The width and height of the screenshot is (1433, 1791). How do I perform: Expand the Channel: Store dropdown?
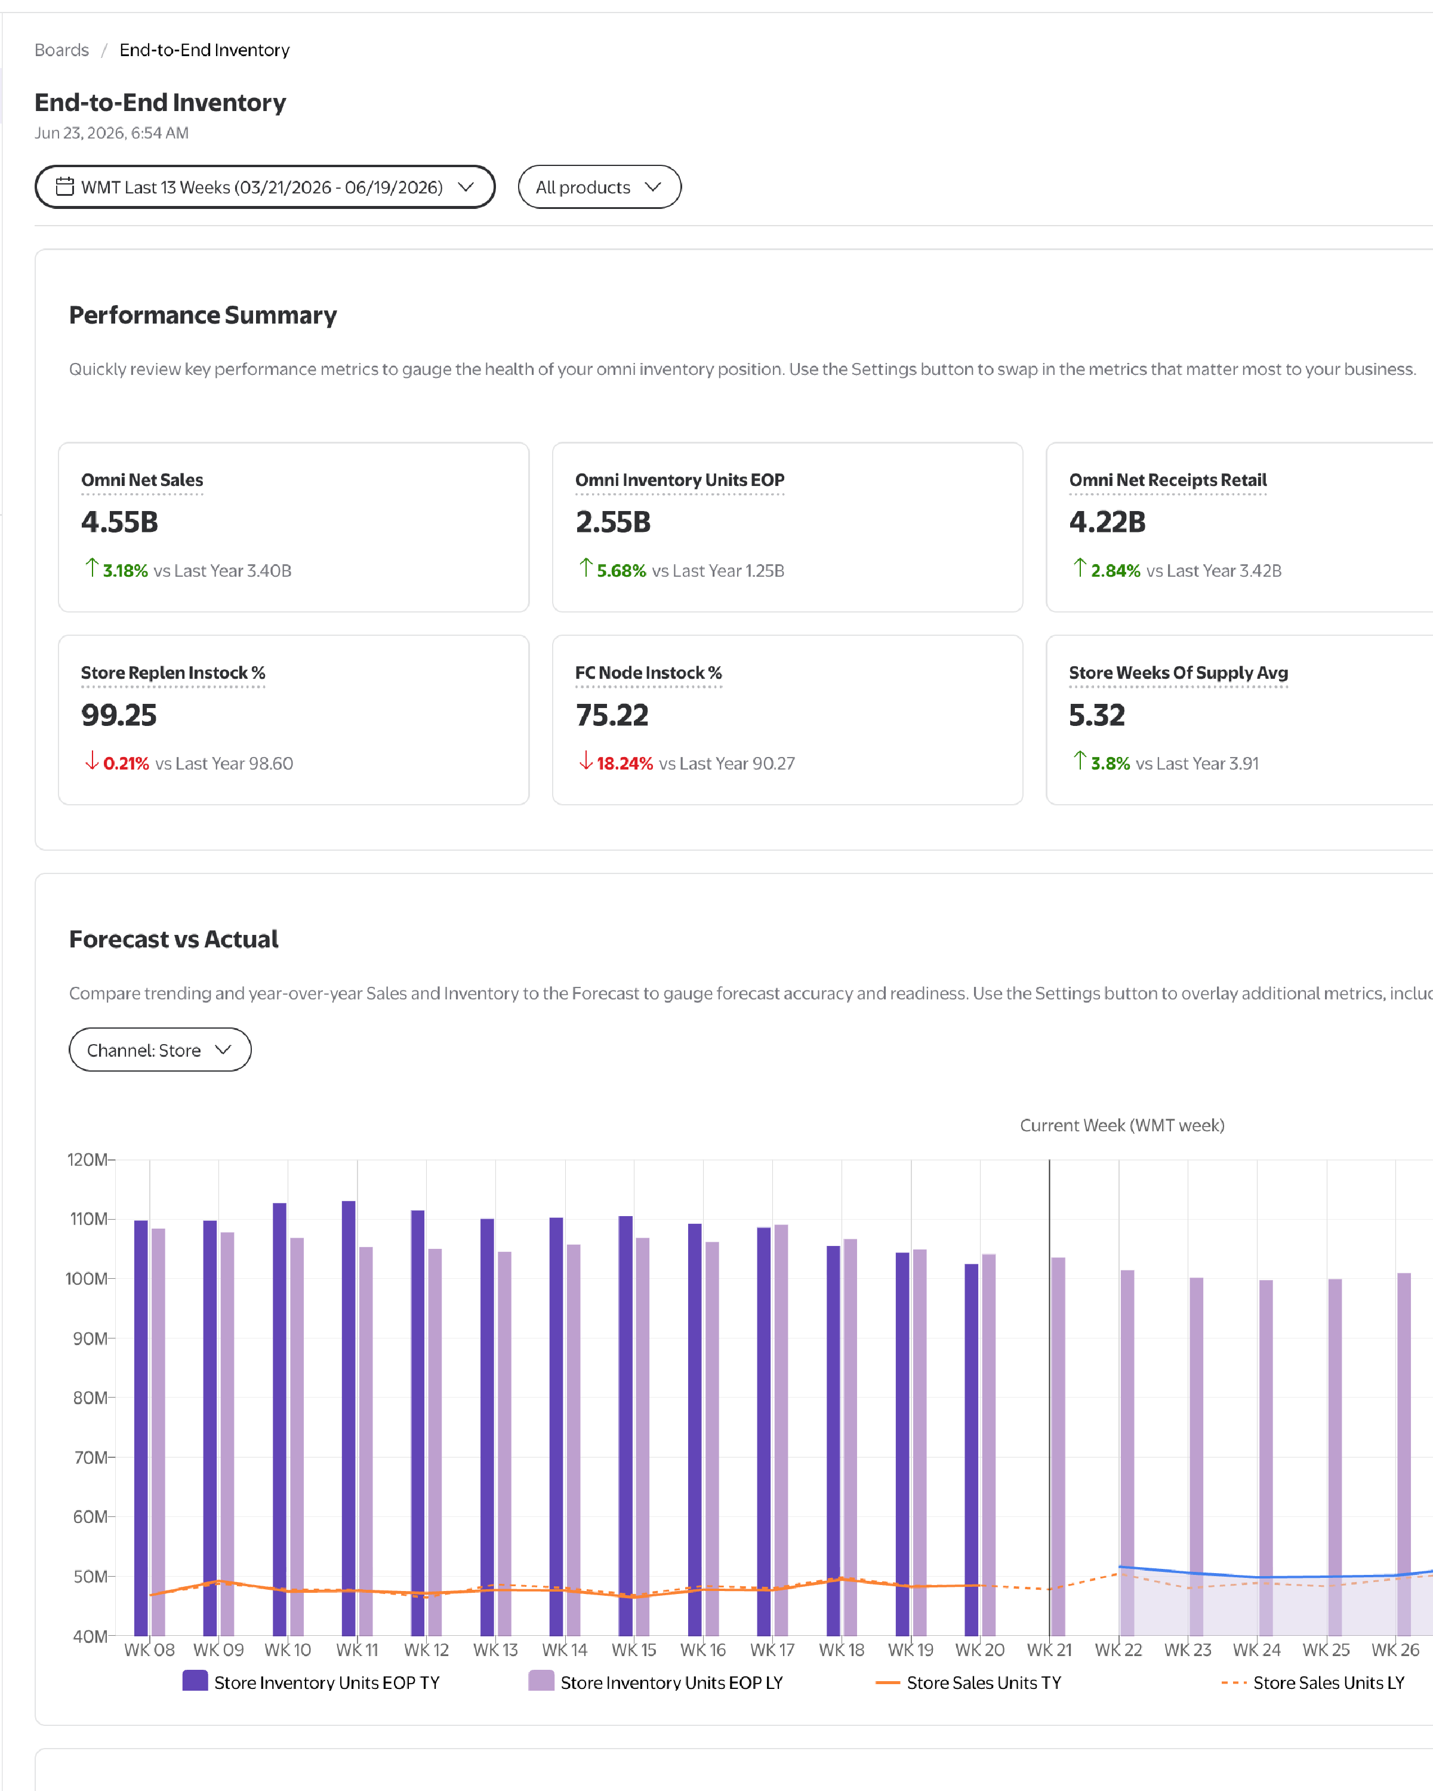pyautogui.click(x=160, y=1050)
